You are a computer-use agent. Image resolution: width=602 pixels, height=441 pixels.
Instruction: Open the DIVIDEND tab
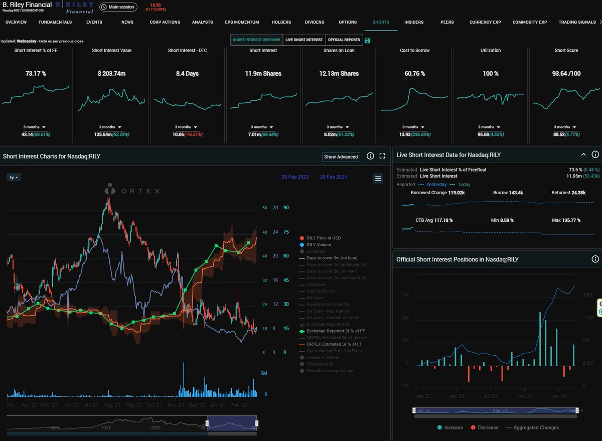click(x=315, y=22)
